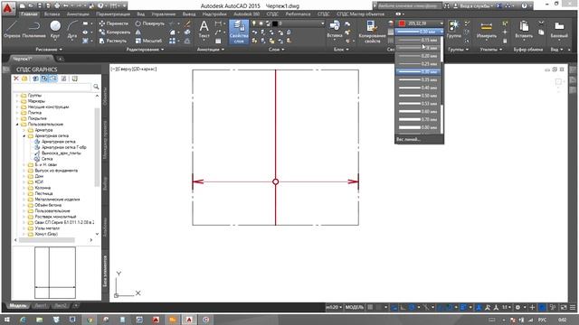Expand the Рисование panel dropdown
This screenshot has height=325, width=579.
pos(49,49)
